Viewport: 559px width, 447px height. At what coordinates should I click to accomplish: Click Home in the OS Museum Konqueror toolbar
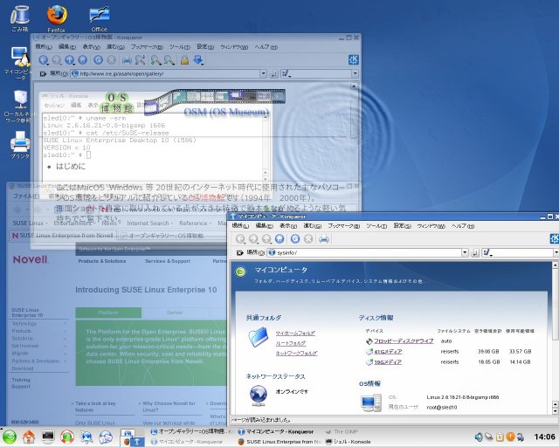83,60
